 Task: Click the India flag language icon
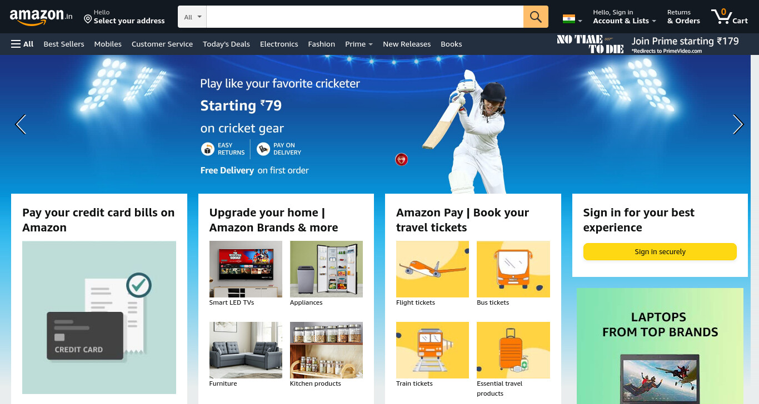click(x=569, y=19)
